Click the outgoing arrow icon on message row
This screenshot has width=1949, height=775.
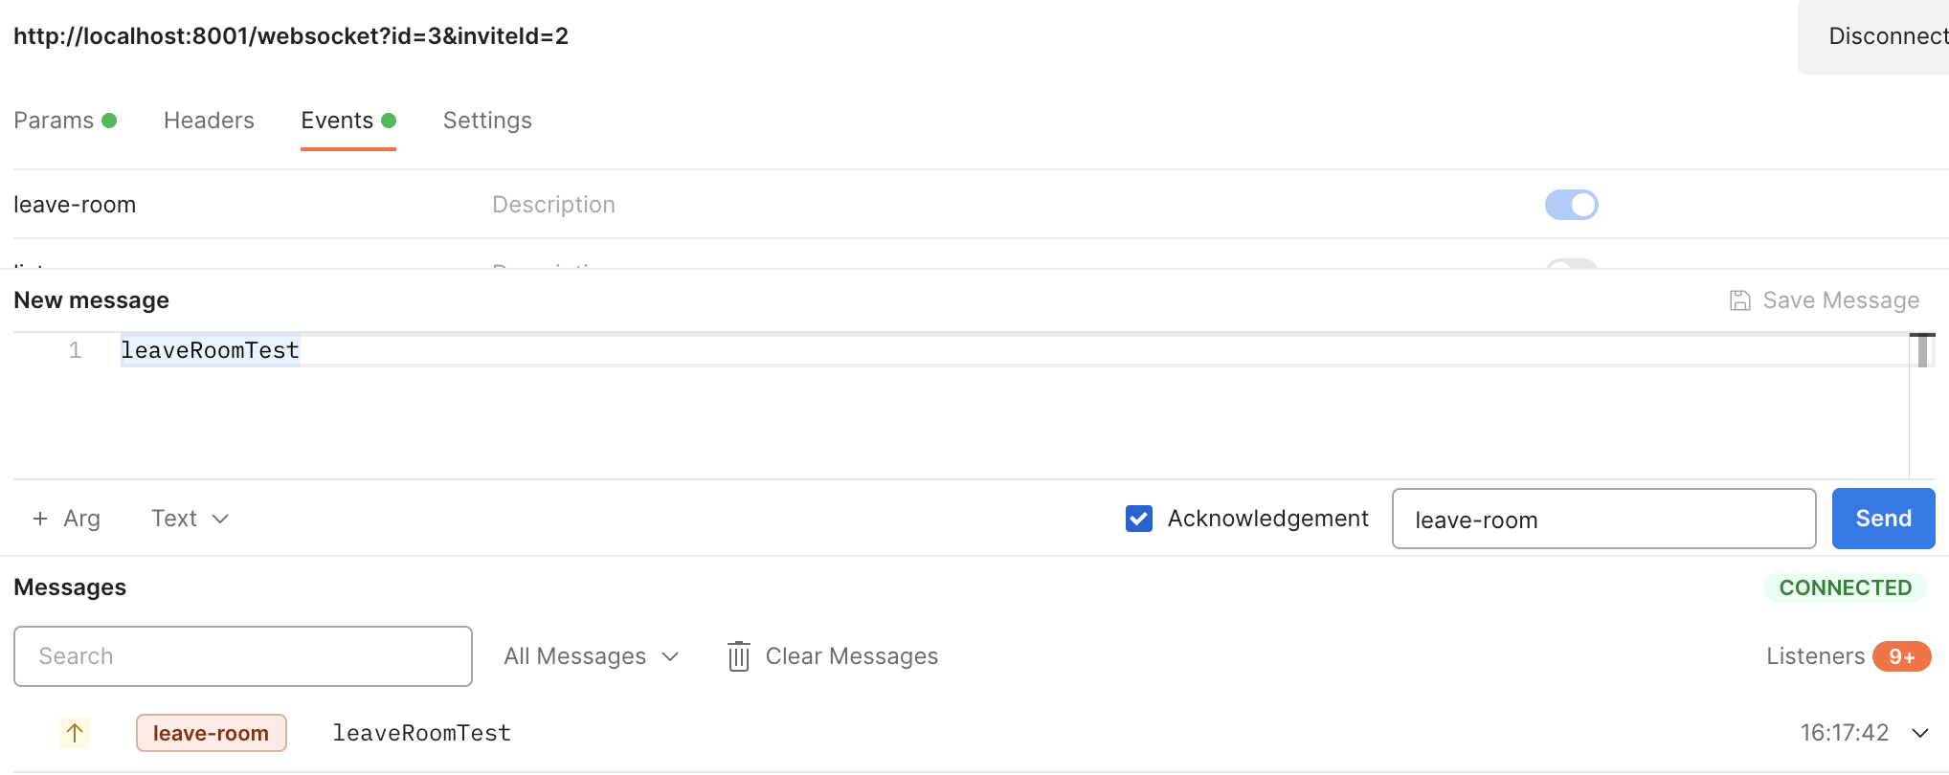75,733
